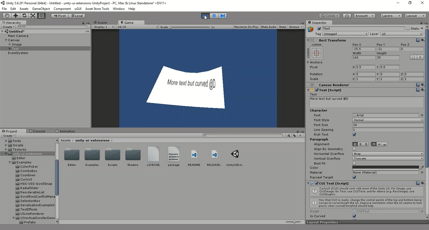Image resolution: width=429 pixels, height=230 pixels.
Task: Open Stats overlay
Action: 283,27
